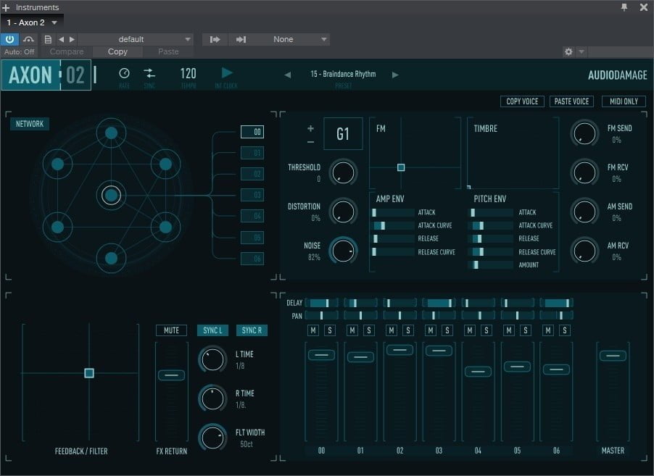Click the FX RETURN fader handle
Viewport: 654px width, 476px height.
(x=171, y=375)
